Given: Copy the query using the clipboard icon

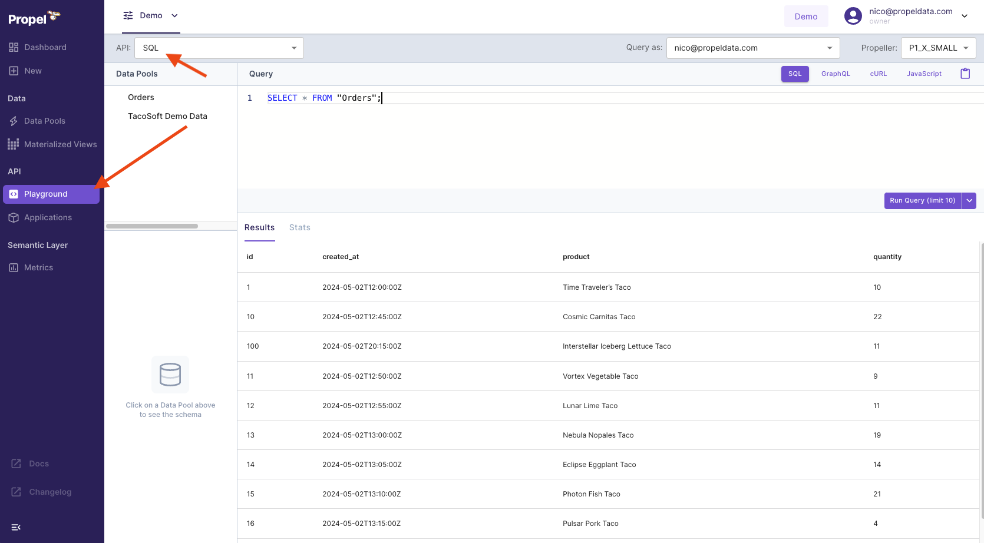Looking at the screenshot, I should pyautogui.click(x=965, y=73).
